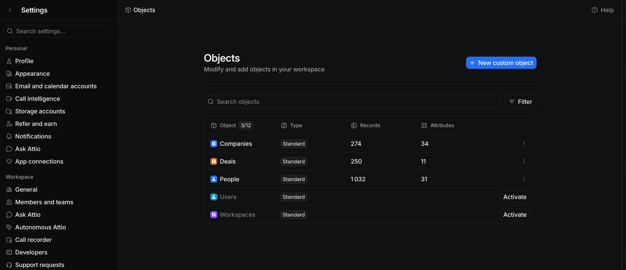Sort by the Attributes column header
Screen dimensions: 626x270
[x=442, y=125]
